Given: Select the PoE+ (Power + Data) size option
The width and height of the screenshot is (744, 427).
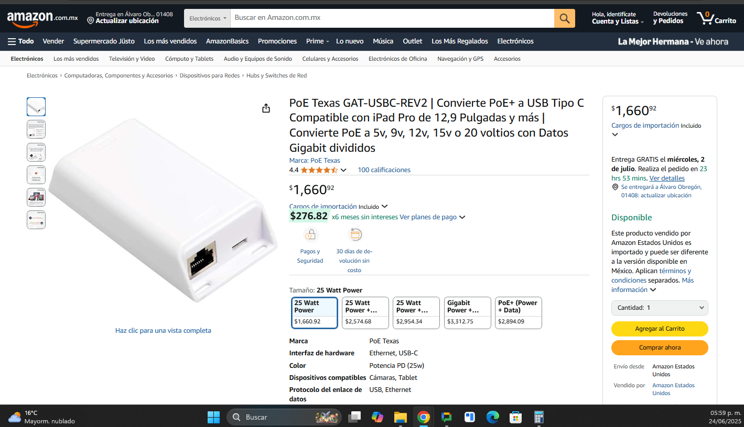Looking at the screenshot, I should (x=518, y=313).
